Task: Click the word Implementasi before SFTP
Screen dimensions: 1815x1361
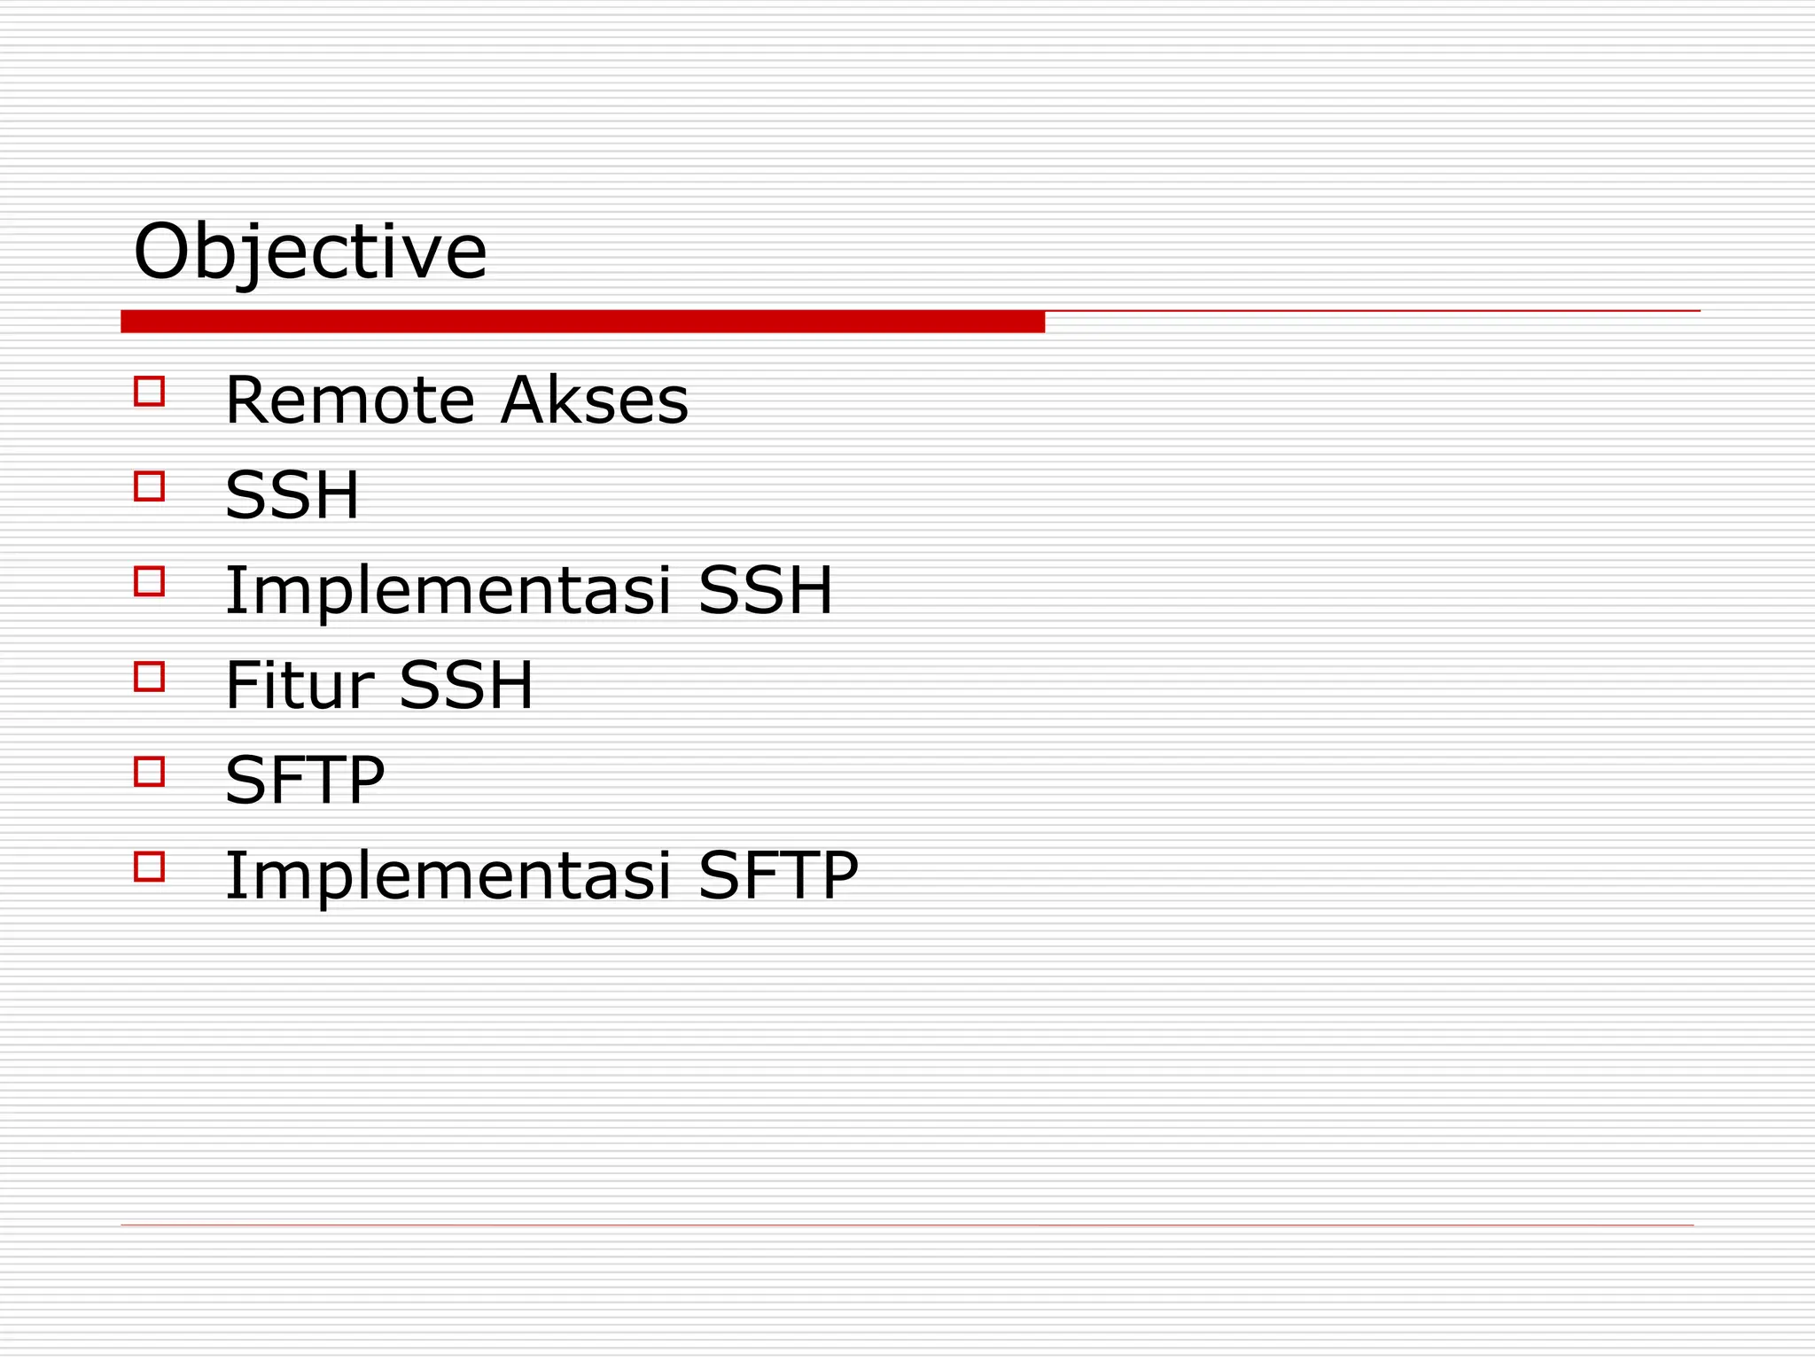Action: point(448,876)
